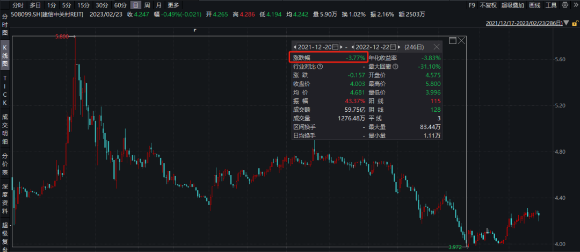Click the help icon next to 最大回撤
The image size is (580, 252).
(x=395, y=67)
